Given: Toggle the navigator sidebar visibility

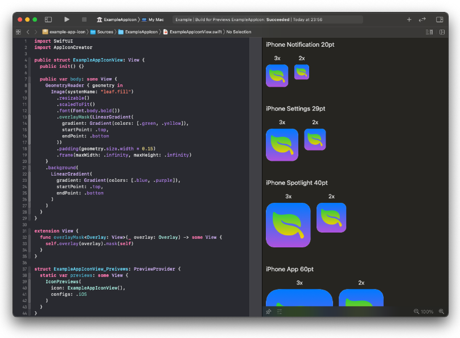Looking at the screenshot, I should (48, 19).
